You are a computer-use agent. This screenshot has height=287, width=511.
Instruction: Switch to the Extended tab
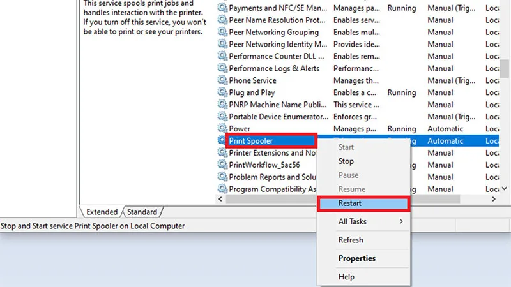click(102, 212)
